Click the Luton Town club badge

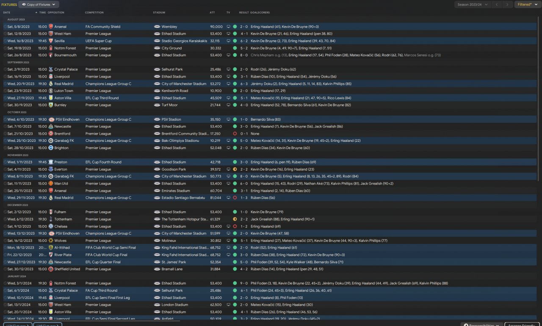[x=51, y=91]
